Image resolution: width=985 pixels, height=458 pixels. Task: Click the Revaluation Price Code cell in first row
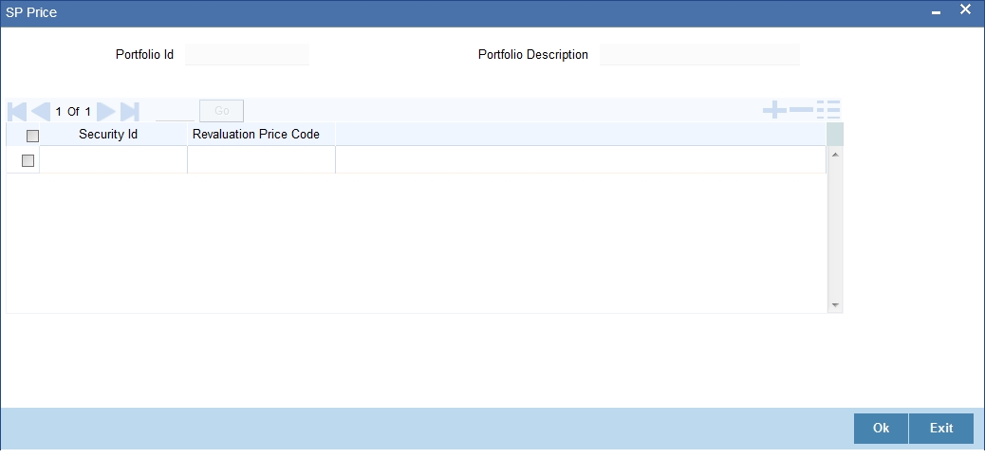261,160
